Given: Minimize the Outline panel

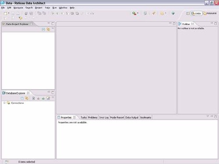Looking at the screenshot, I should (212, 23).
